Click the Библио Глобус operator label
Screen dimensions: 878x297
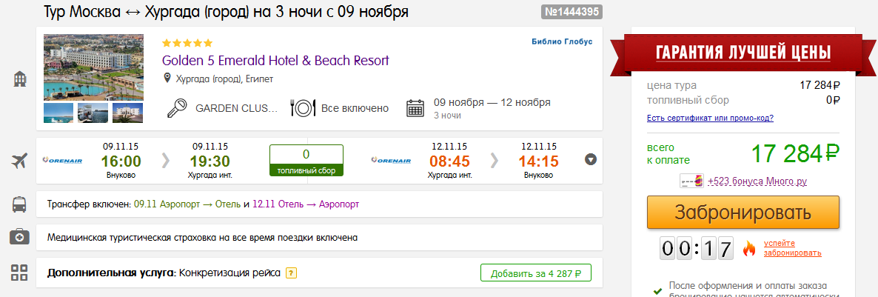click(x=562, y=41)
